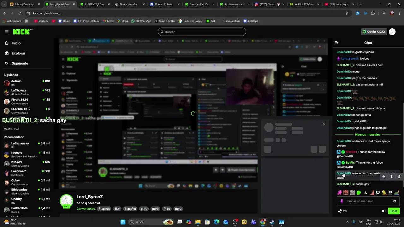The height and width of the screenshot is (227, 404).
Task: Open Steam from the taskbar
Action: [272, 222]
